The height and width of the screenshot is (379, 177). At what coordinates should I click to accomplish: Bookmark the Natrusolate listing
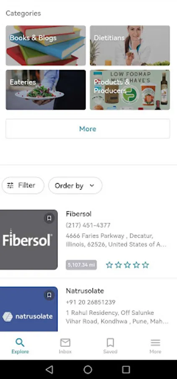49,295
